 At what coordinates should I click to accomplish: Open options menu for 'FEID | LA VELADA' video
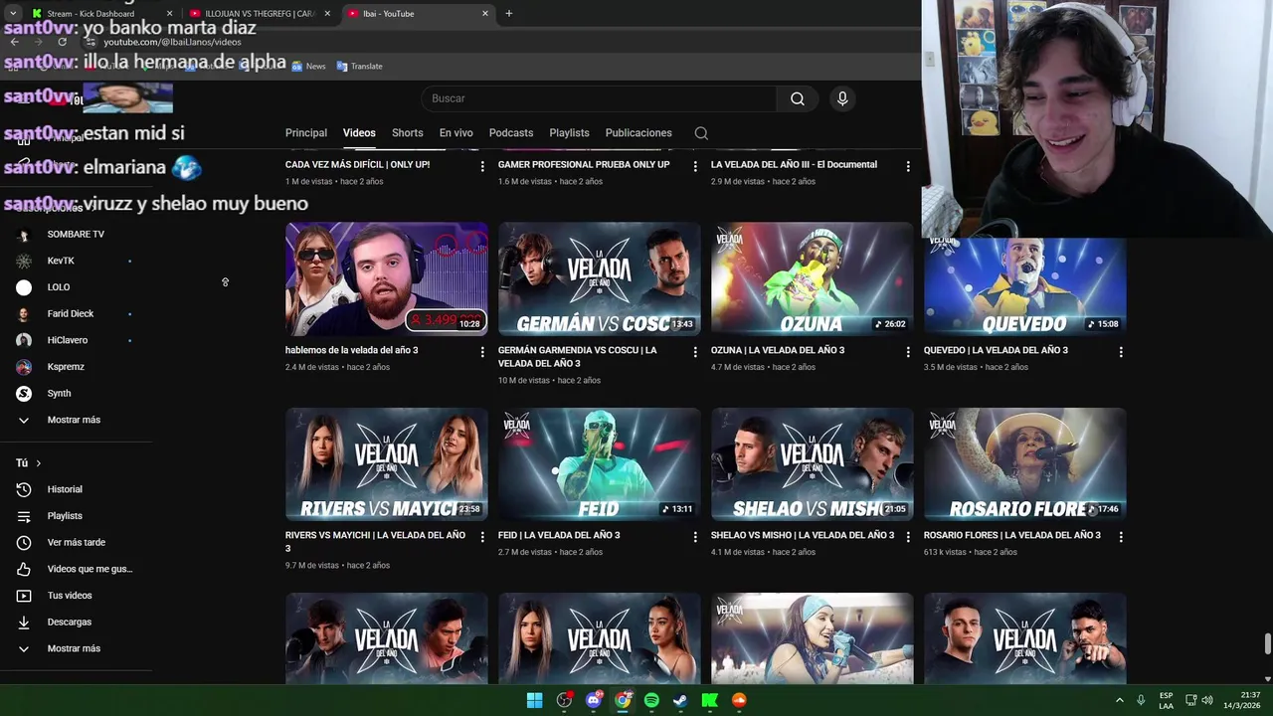(695, 537)
